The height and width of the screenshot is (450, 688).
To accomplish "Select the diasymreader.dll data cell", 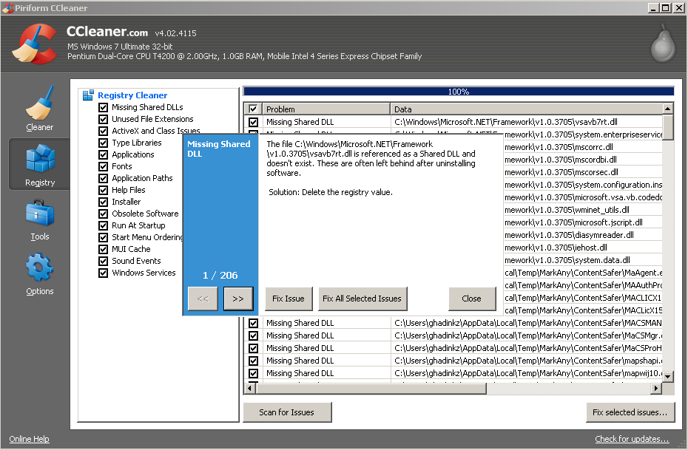I will pyautogui.click(x=583, y=235).
